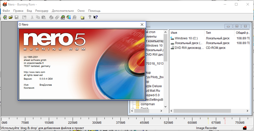Click folder tree scrollbar up arrow

point(165,32)
